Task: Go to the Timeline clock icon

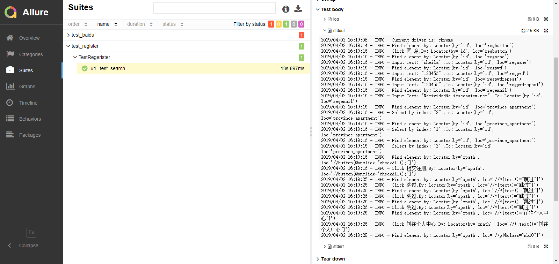Action: point(10,103)
